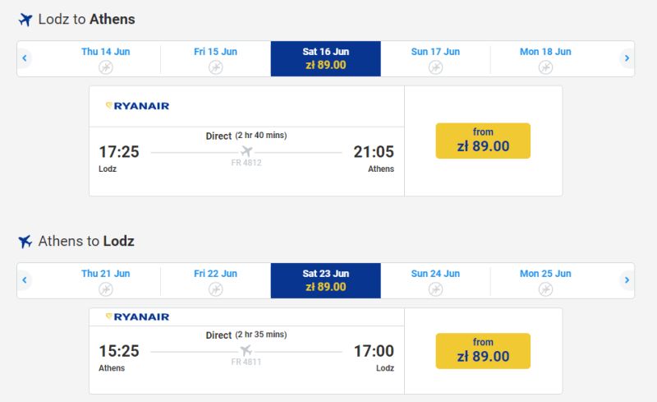Click the next dates arrow for the Athens to Lodz flight
Image resolution: width=657 pixels, height=402 pixels.
click(627, 280)
